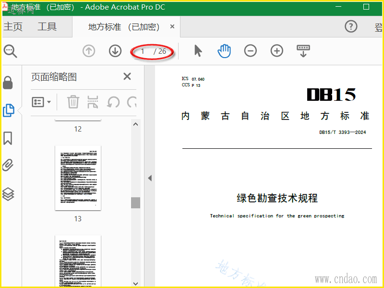Switch to the 主页 tab

(x=13, y=26)
